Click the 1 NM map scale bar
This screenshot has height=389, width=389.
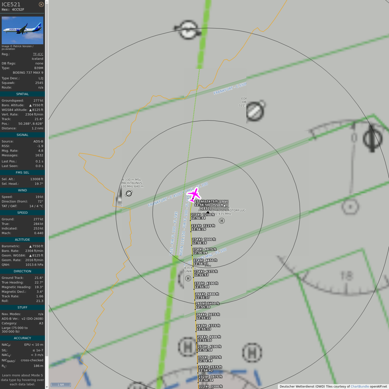pyautogui.click(x=61, y=385)
